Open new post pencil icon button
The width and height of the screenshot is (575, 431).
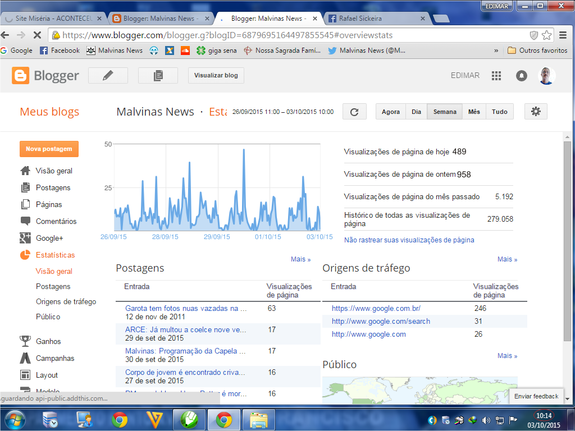coord(108,76)
